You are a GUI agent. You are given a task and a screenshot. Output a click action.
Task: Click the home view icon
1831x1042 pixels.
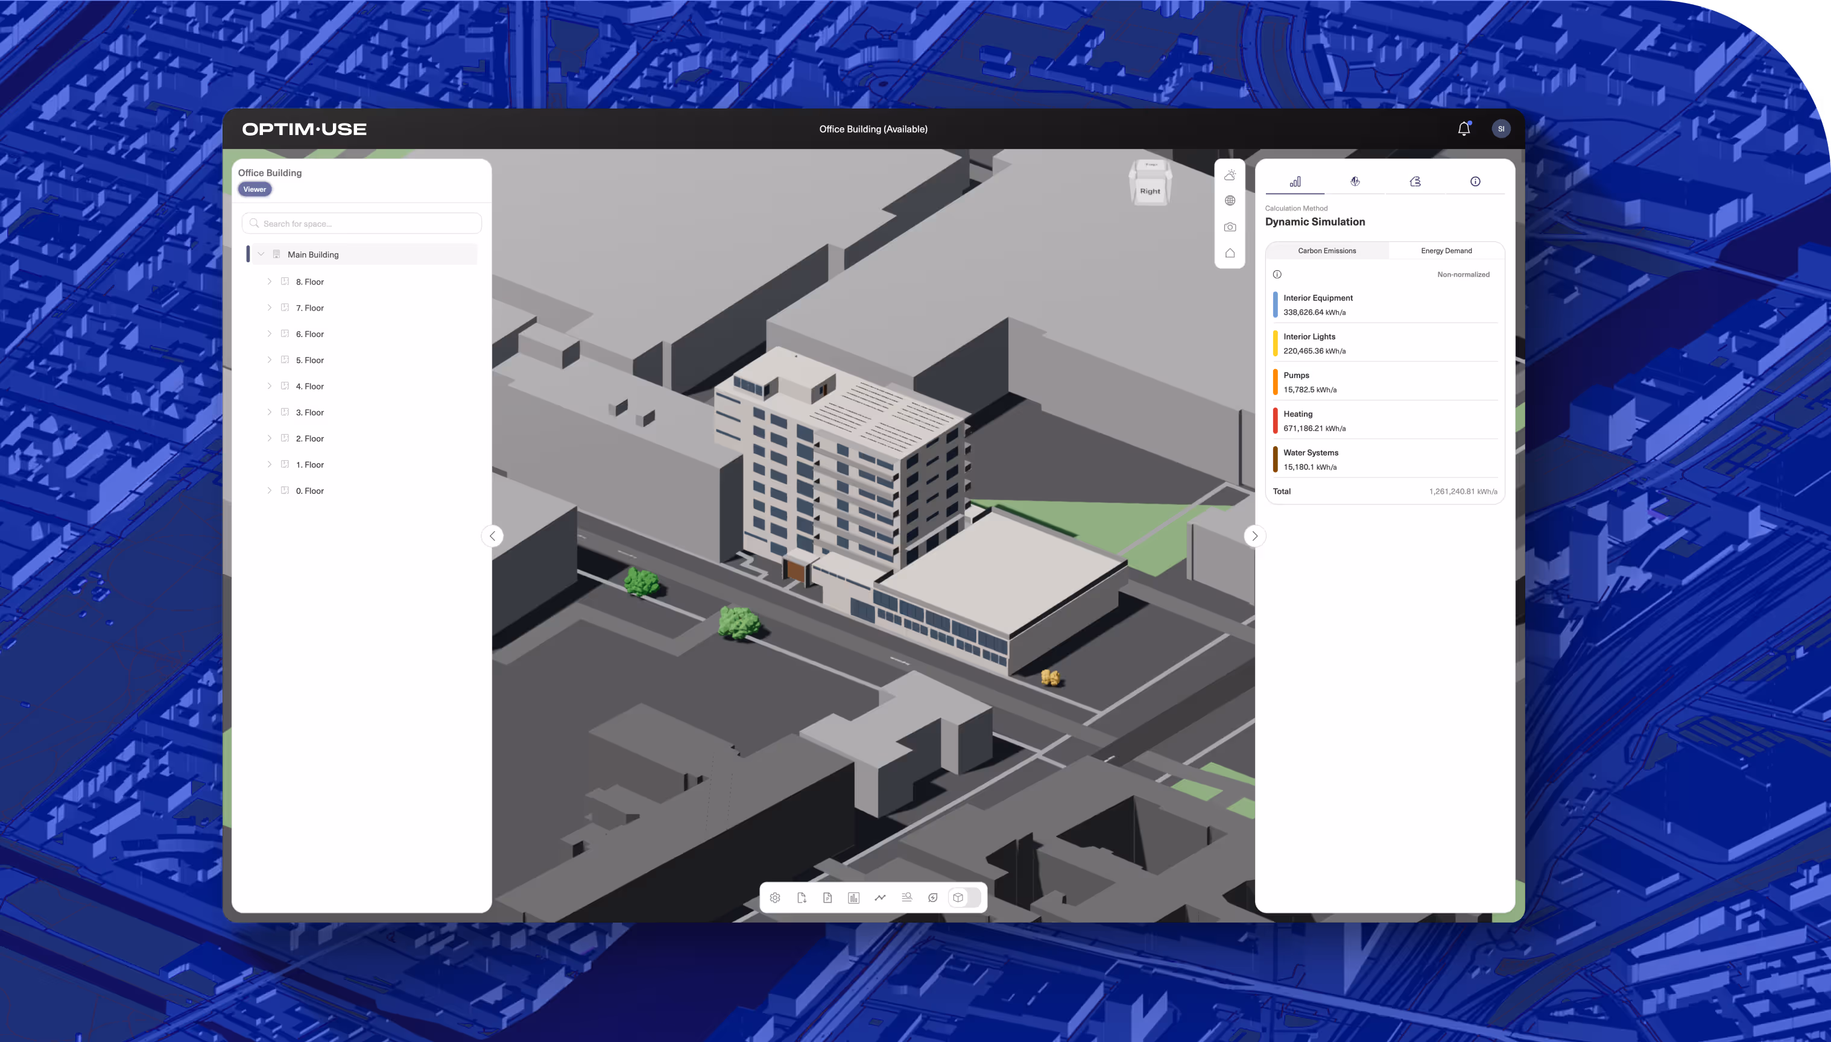coord(1230,253)
